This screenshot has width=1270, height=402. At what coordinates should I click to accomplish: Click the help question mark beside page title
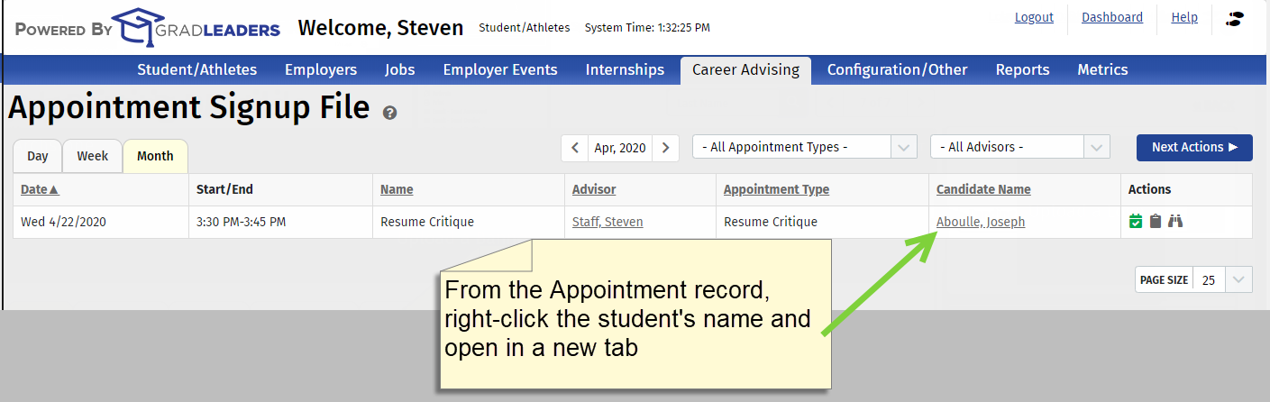[x=389, y=113]
